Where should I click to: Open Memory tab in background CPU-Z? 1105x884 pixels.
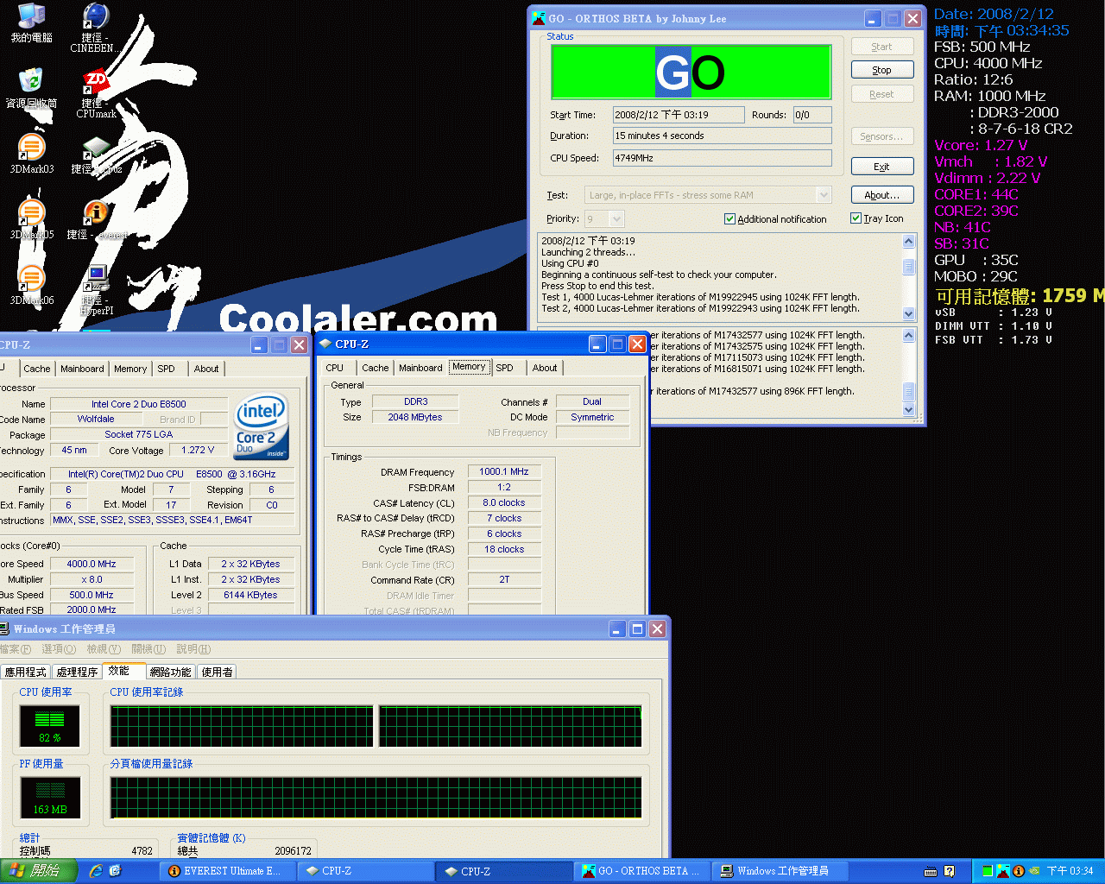coord(130,369)
